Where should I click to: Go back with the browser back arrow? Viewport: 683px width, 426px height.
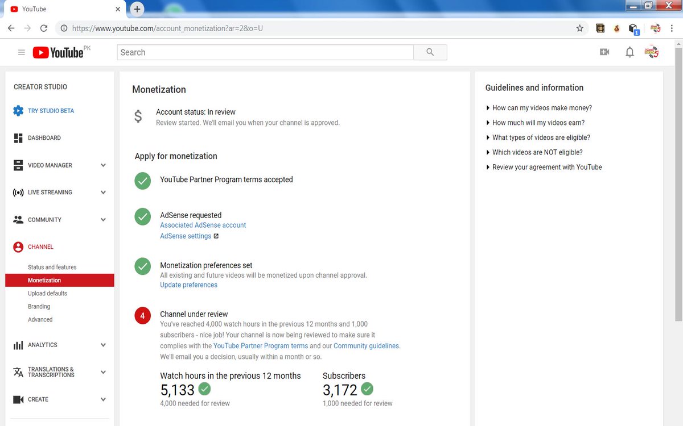pos(11,28)
